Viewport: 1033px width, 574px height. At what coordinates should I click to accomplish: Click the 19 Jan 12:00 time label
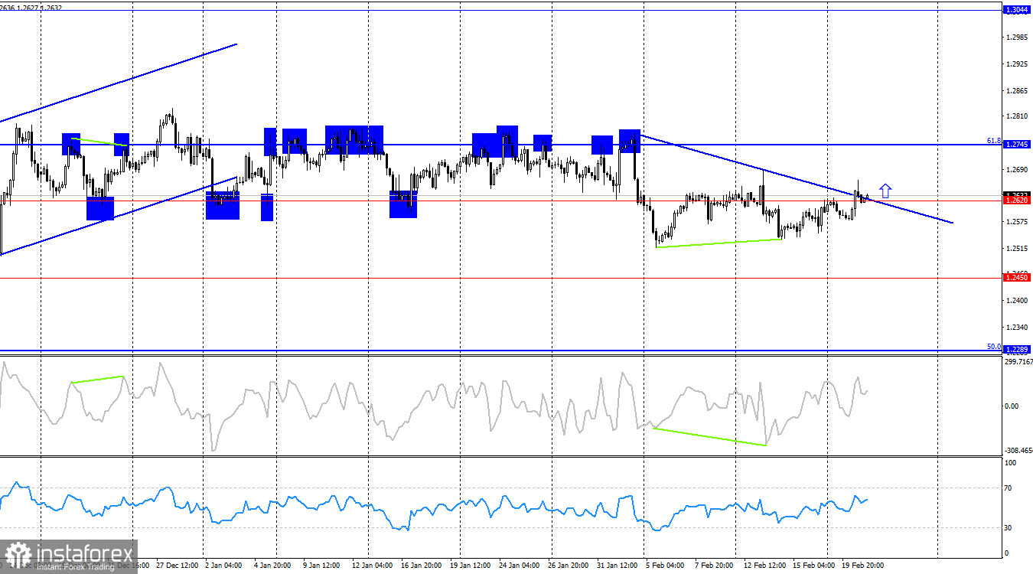coord(471,566)
